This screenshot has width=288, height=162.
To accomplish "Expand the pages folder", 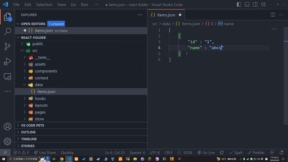I will click(x=25, y=112).
